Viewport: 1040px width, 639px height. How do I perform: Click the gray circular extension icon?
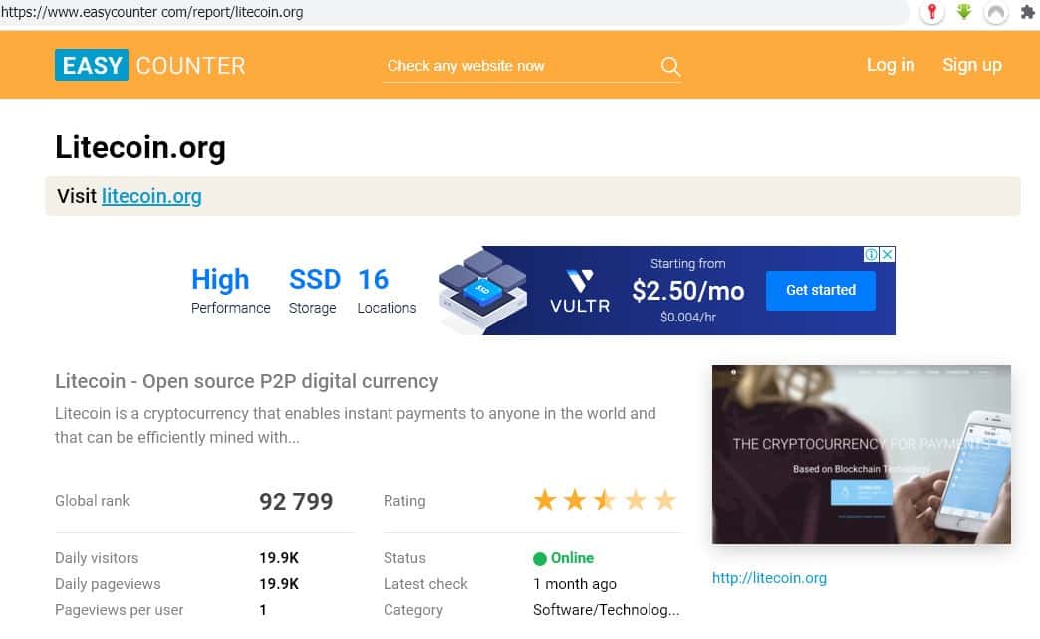pyautogui.click(x=995, y=13)
